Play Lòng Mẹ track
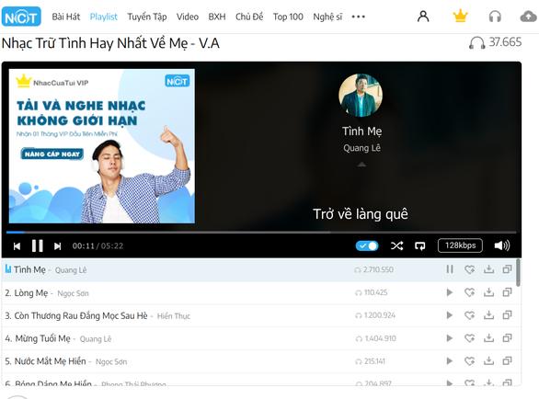This screenshot has height=399, width=539. tap(449, 292)
